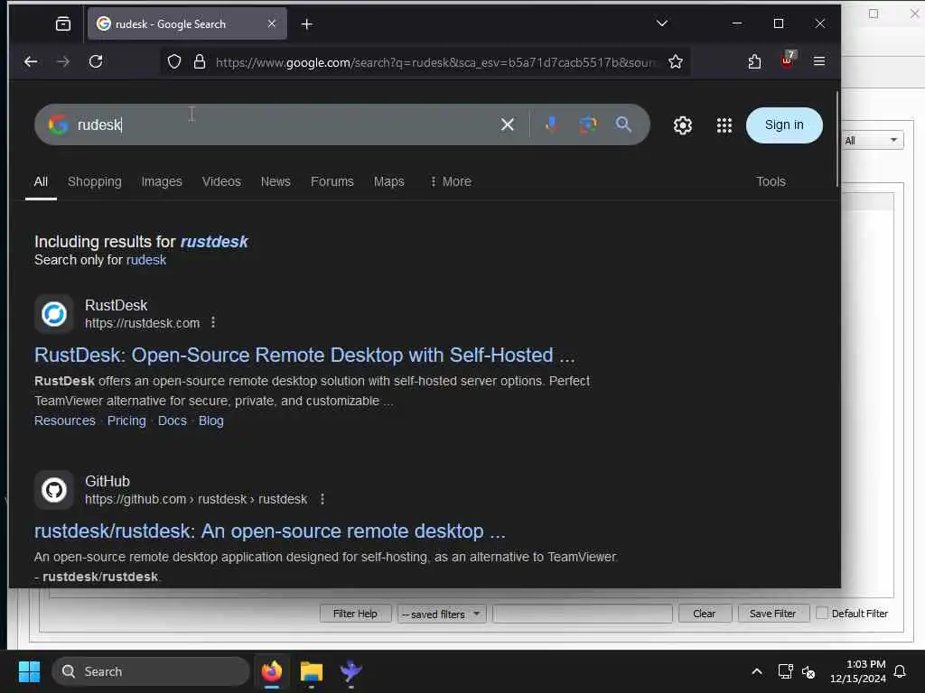Start a voice search with the microphone
The width and height of the screenshot is (925, 693).
(552, 125)
